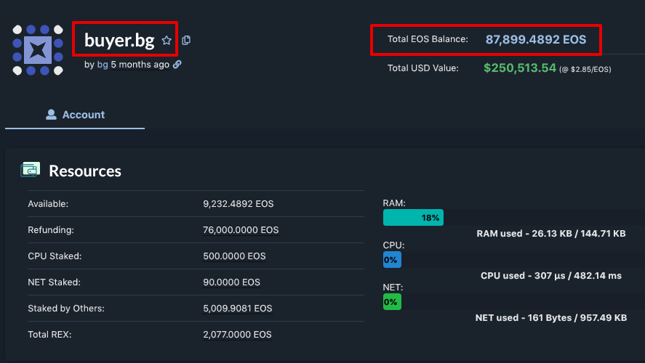The image size is (645, 363).
Task: Open the Account tab
Action: (x=75, y=115)
